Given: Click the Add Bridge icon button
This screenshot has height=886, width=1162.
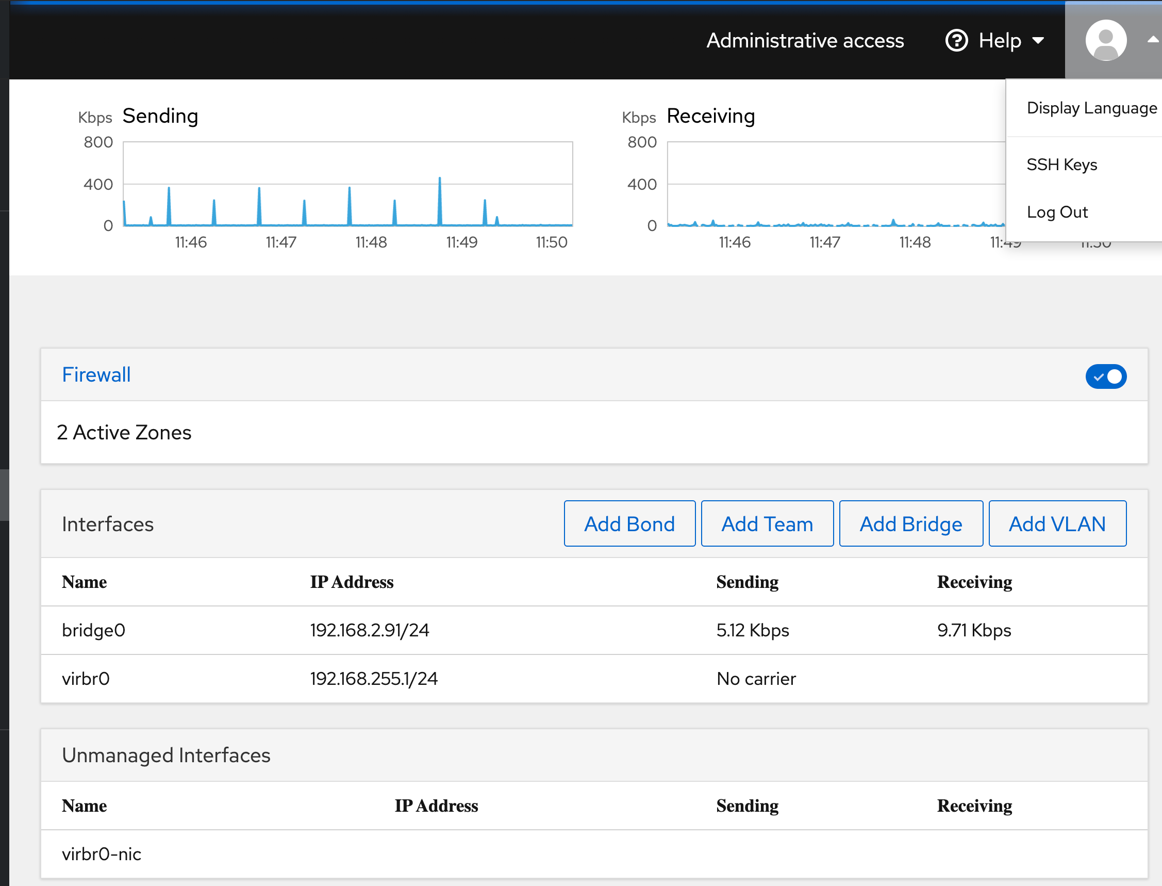Looking at the screenshot, I should [911, 524].
